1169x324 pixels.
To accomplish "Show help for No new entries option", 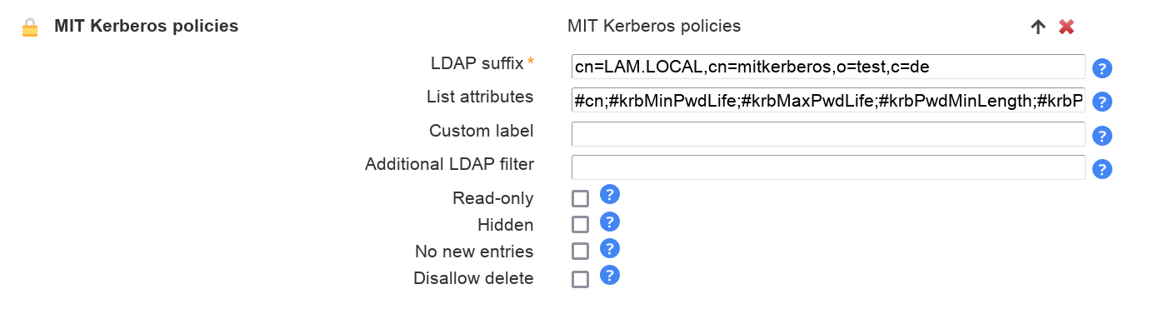I will pos(610,248).
